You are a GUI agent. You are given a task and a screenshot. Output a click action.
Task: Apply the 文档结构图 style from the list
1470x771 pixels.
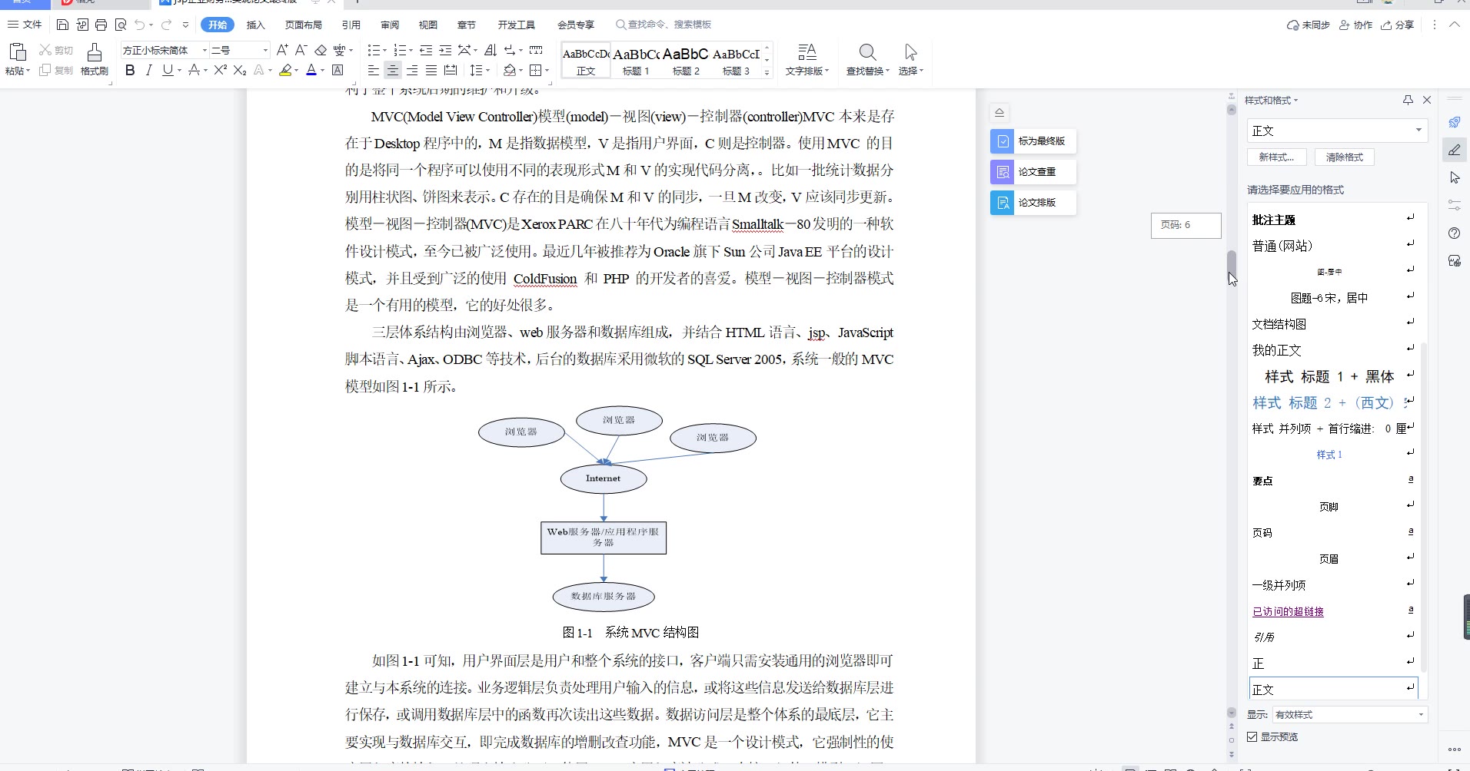pyautogui.click(x=1333, y=324)
